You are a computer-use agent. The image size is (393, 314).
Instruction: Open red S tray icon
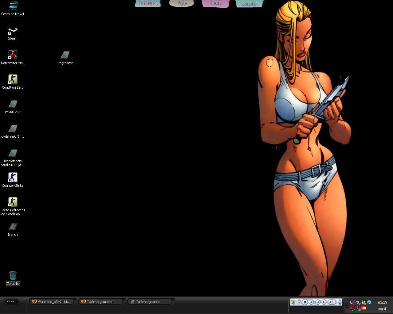pyautogui.click(x=352, y=308)
